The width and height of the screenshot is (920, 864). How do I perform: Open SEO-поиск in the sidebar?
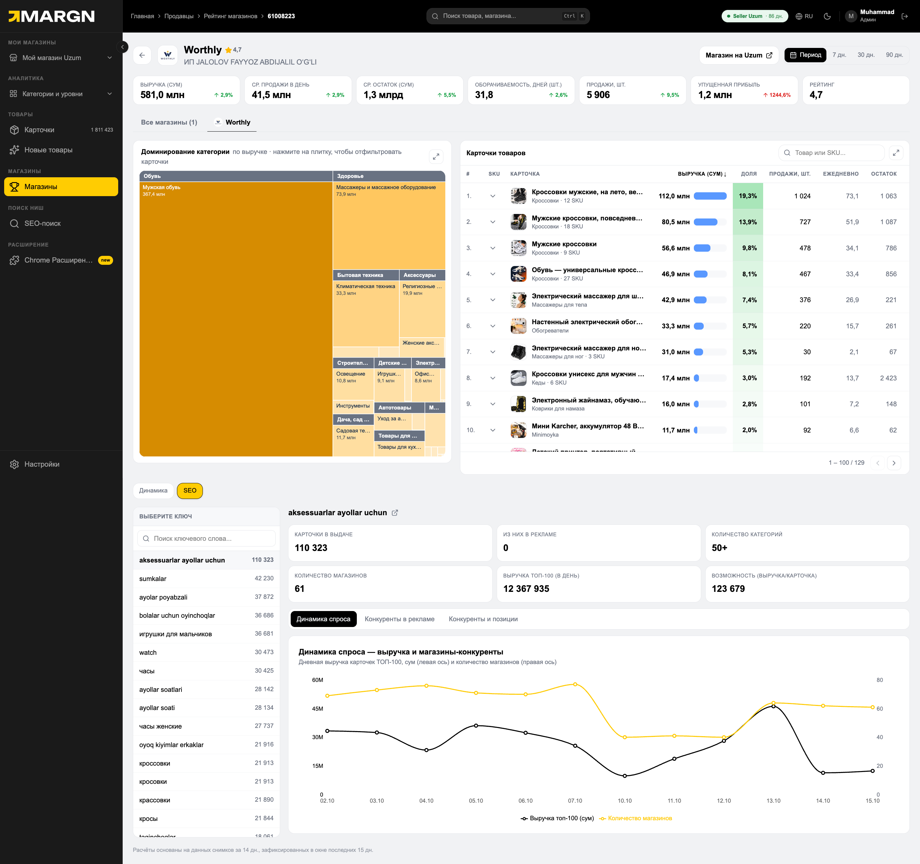(x=61, y=224)
